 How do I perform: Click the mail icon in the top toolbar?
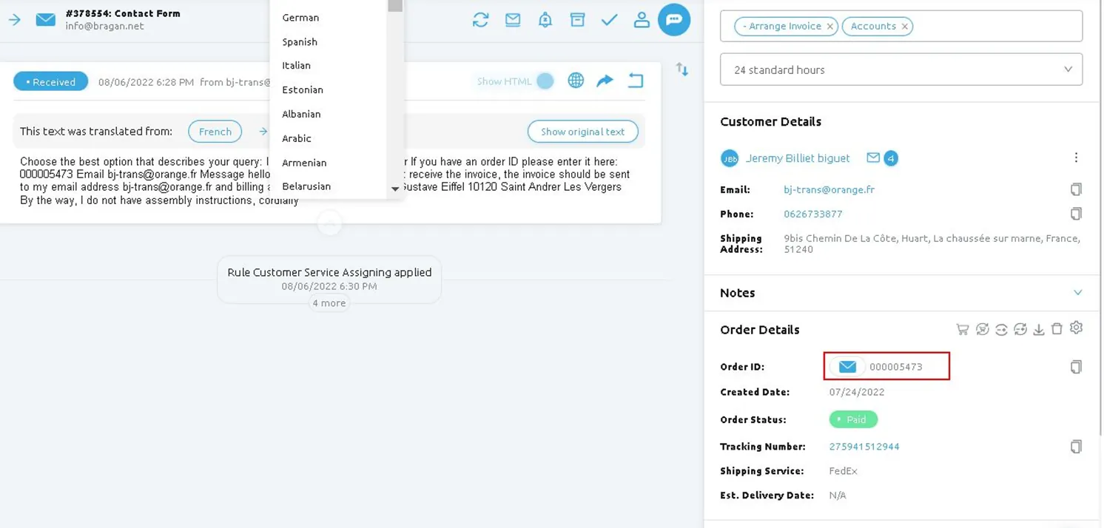point(513,20)
